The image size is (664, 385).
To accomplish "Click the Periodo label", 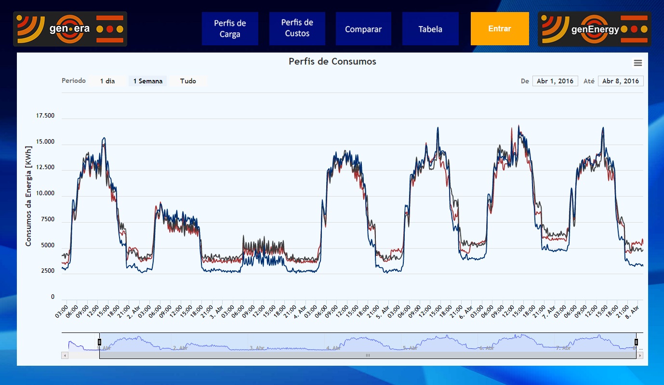I will tap(74, 80).
